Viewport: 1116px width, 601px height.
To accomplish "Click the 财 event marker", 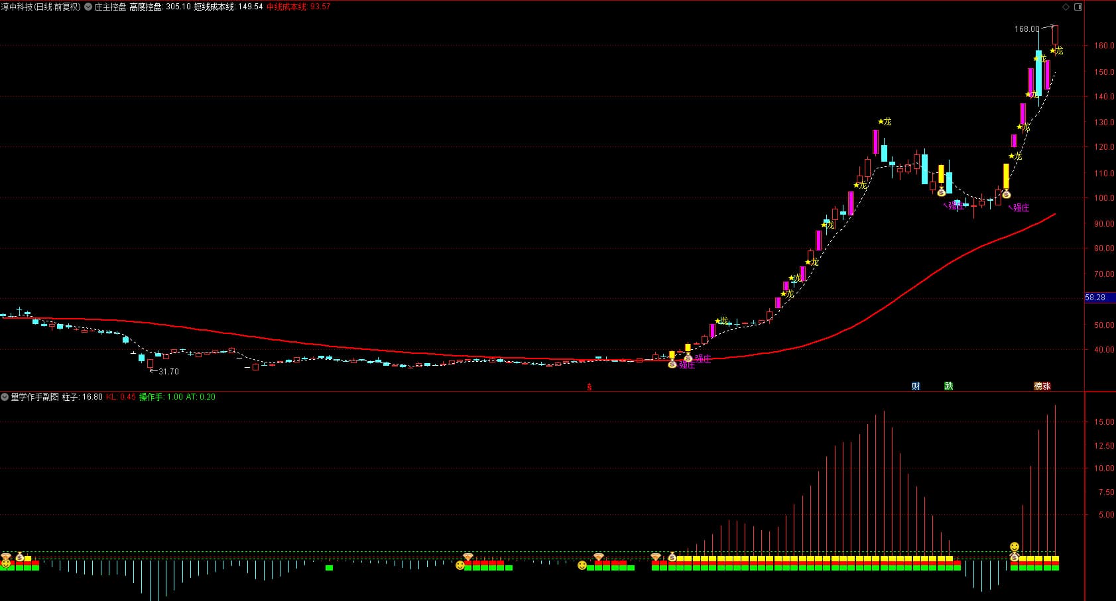I will [916, 386].
